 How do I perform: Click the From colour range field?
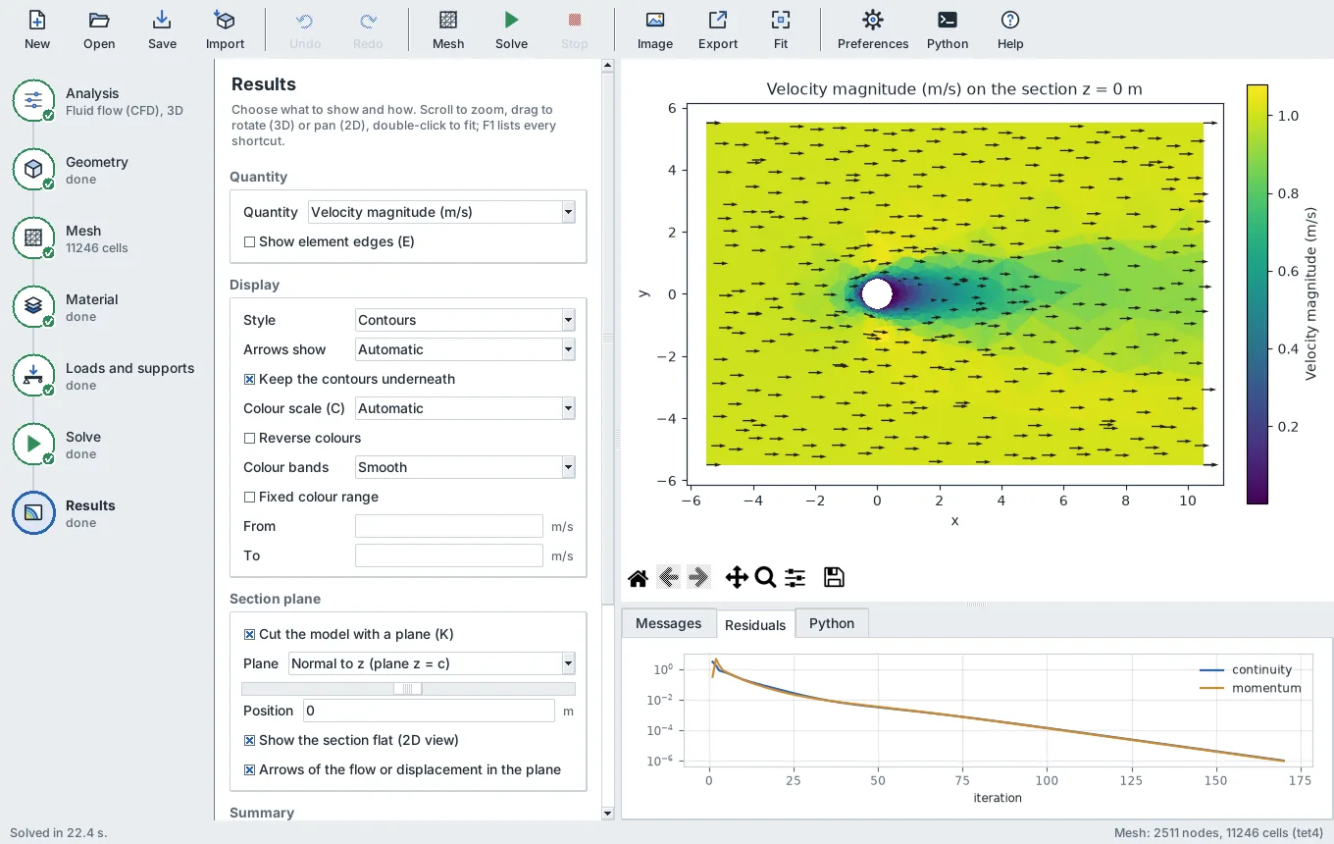[x=449, y=526]
